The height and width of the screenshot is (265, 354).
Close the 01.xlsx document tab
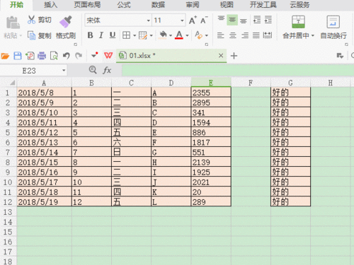coord(221,56)
